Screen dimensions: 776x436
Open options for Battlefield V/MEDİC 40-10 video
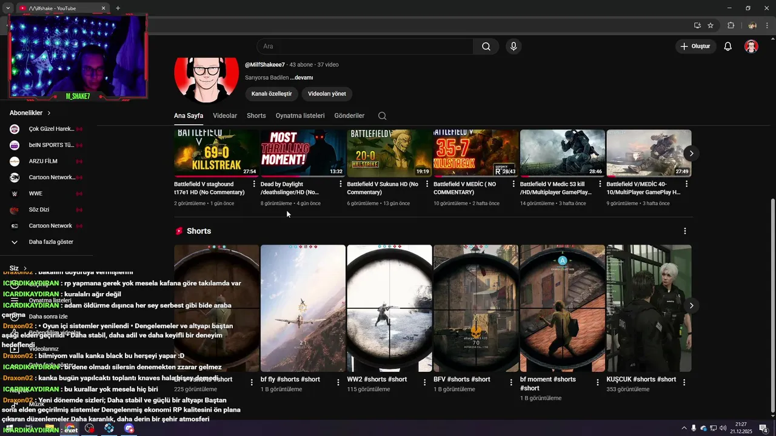tap(686, 184)
